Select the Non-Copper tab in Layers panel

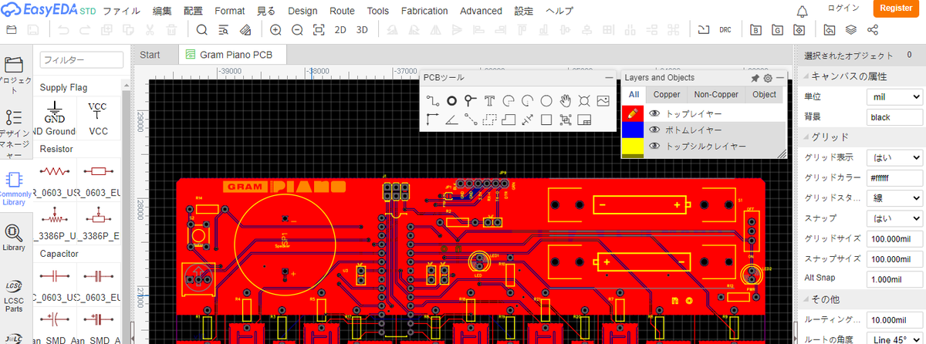click(716, 95)
